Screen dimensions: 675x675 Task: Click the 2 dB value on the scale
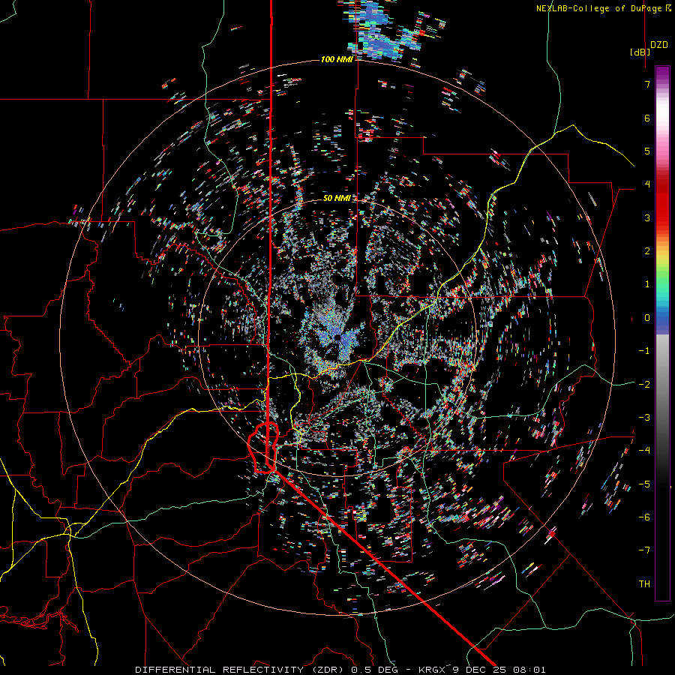(x=647, y=251)
